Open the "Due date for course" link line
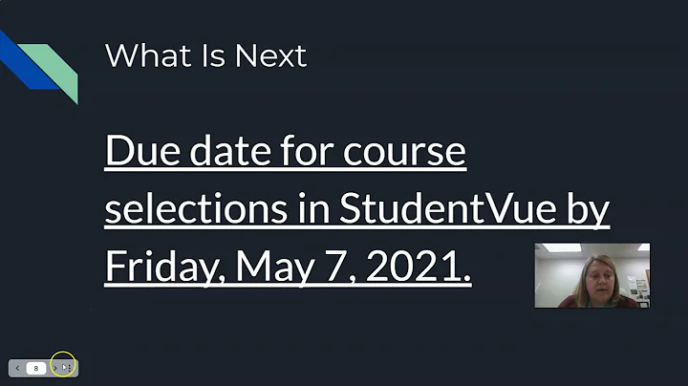This screenshot has width=688, height=386. 285,151
